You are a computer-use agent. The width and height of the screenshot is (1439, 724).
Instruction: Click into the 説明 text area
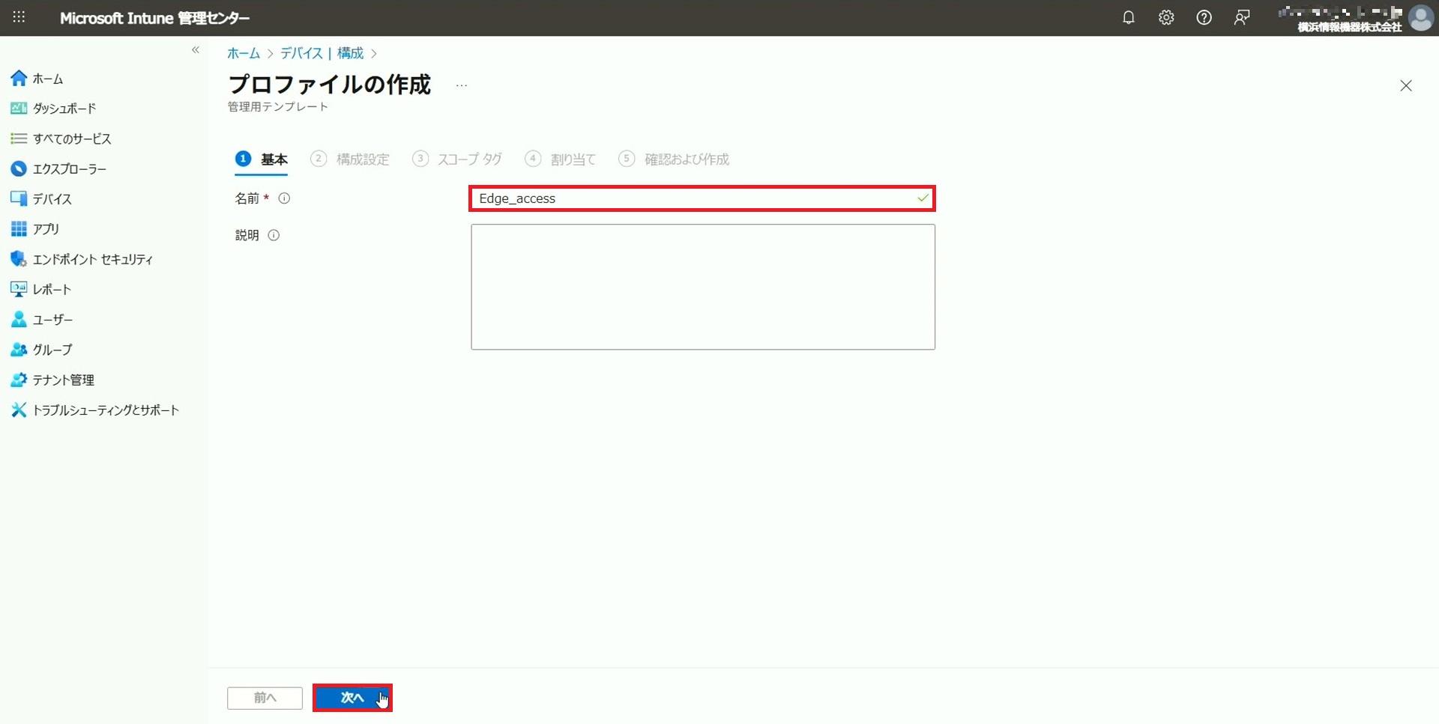(x=702, y=287)
